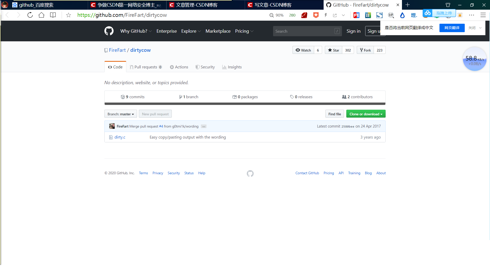Open the reading mode book icon
The height and width of the screenshot is (275, 490).
coord(53,15)
